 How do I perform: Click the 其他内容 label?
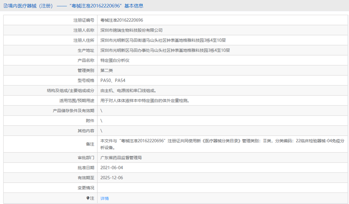(x=86, y=131)
